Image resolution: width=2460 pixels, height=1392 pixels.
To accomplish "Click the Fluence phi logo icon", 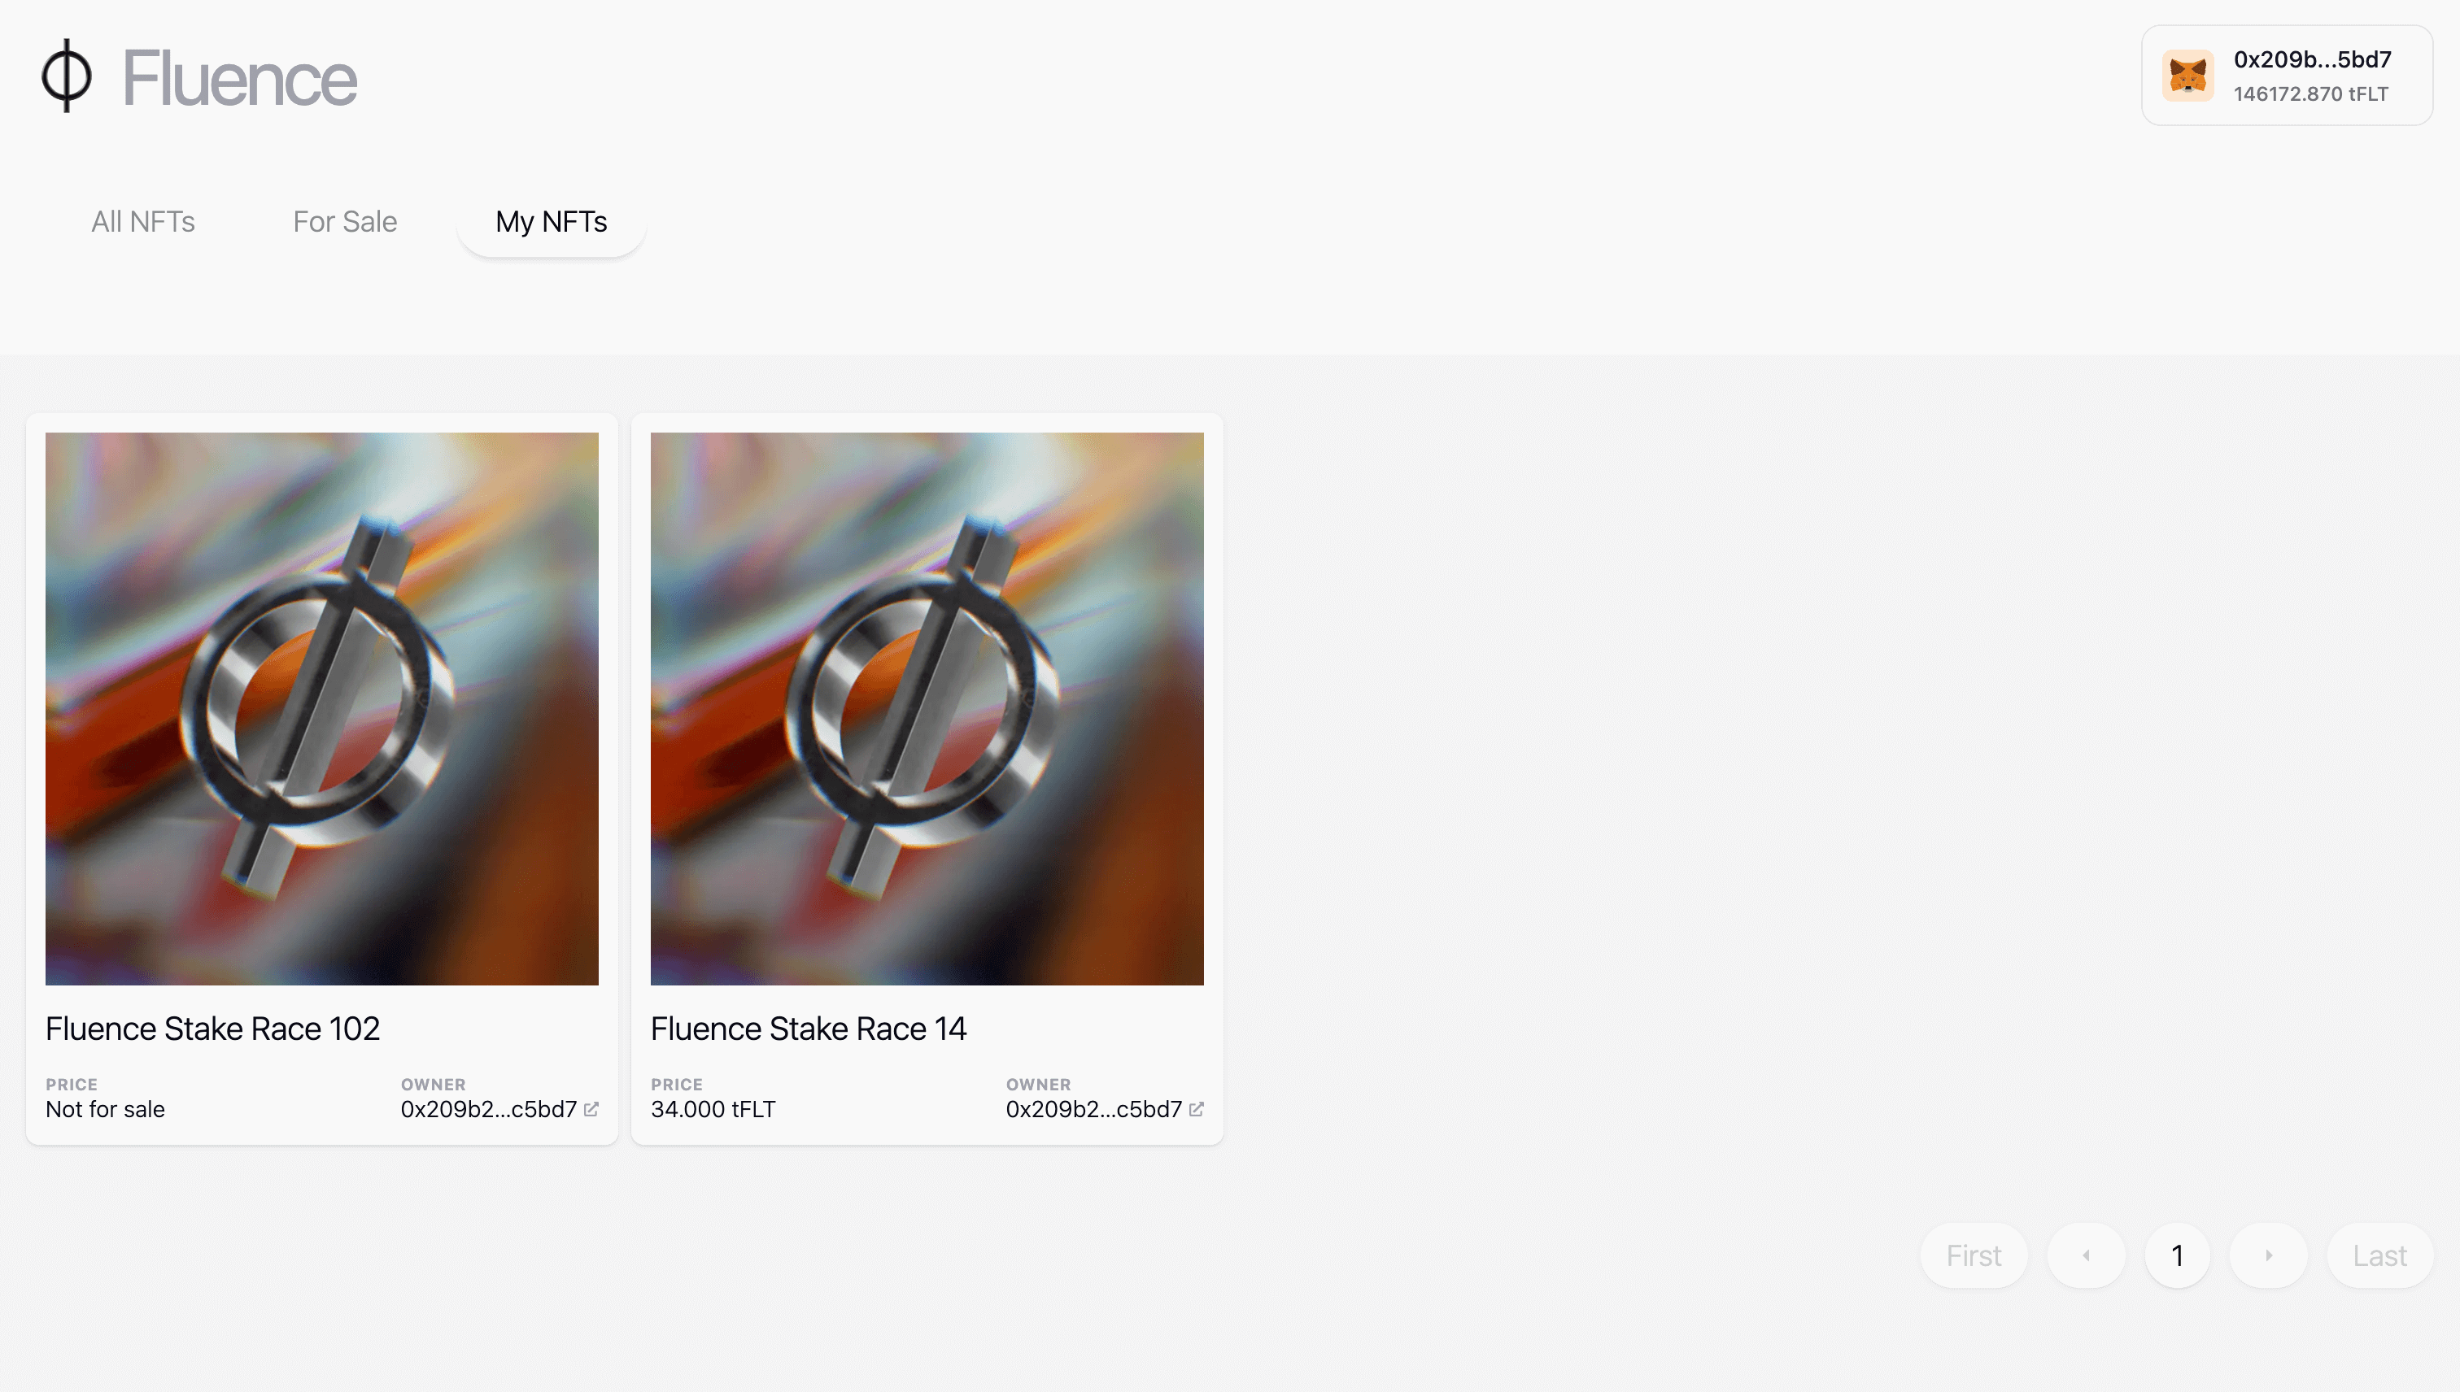I will click(x=64, y=77).
